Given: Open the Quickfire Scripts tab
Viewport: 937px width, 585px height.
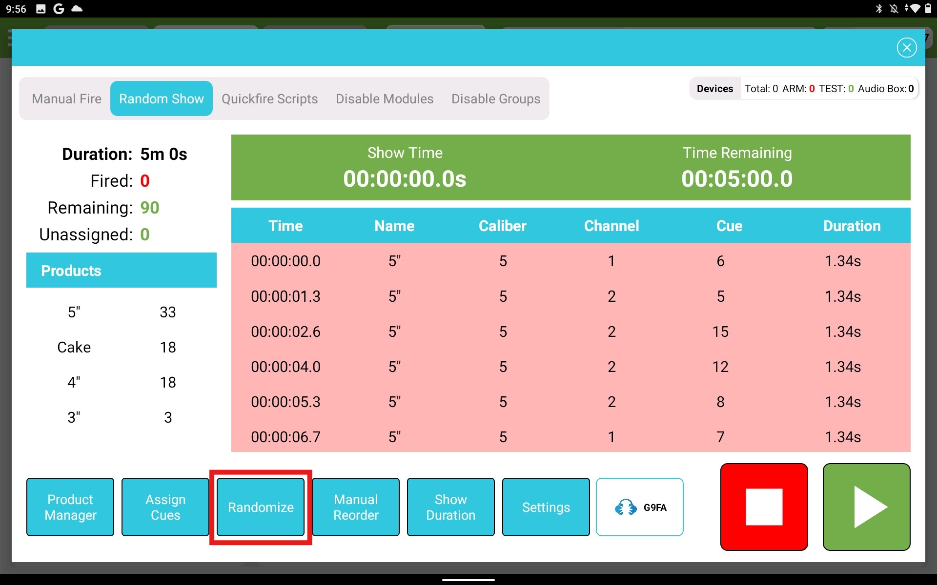Looking at the screenshot, I should point(269,98).
